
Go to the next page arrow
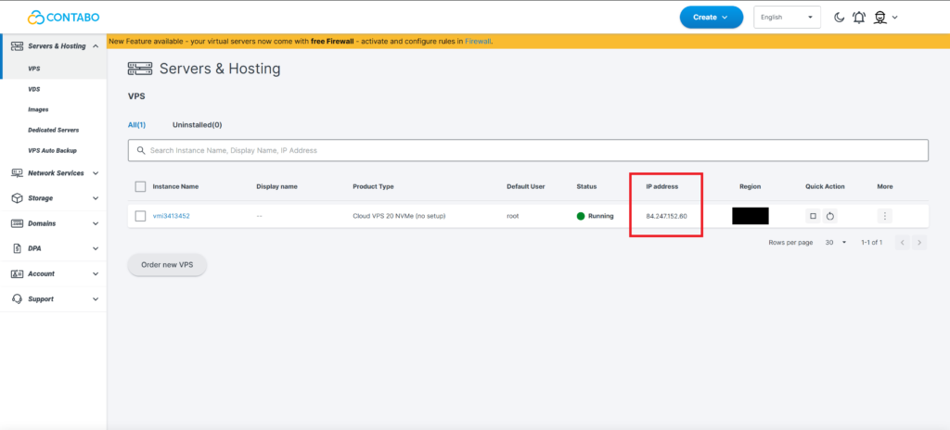[919, 243]
